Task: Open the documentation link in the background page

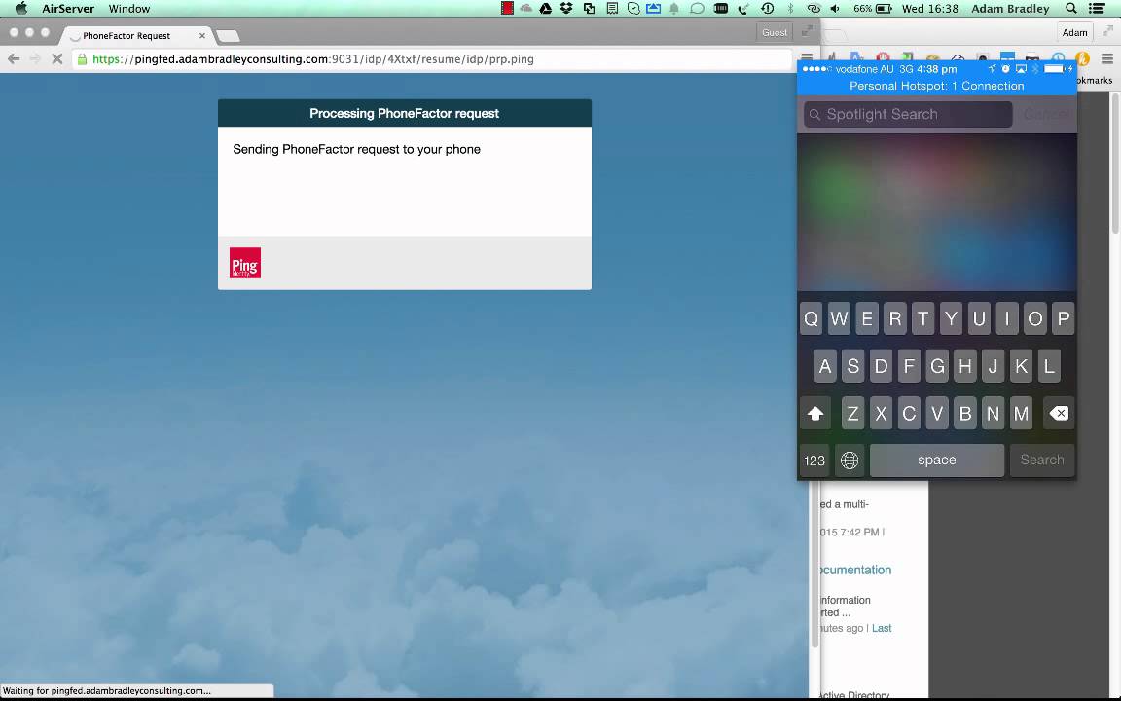Action: 855,571
